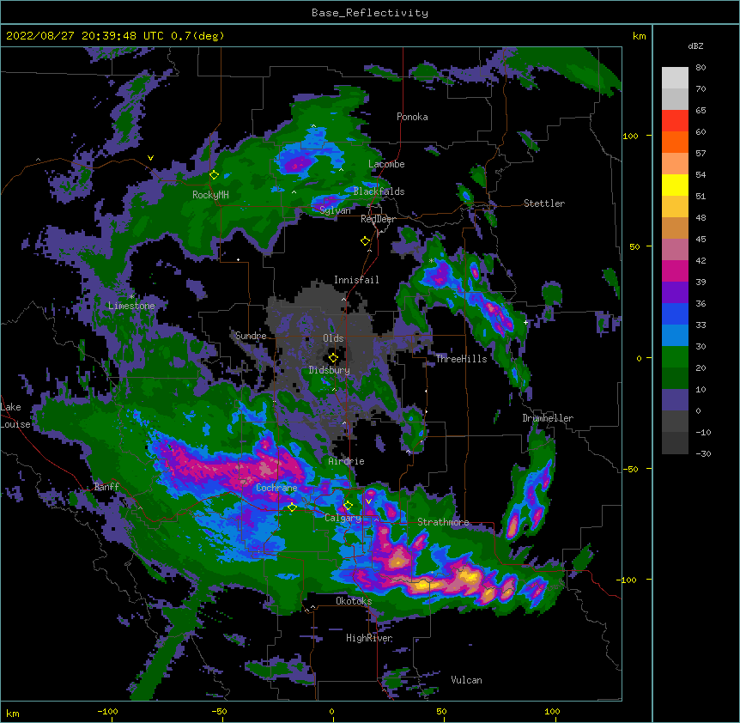Image resolution: width=740 pixels, height=723 pixels.
Task: Select the light gray 70-80 dBZ swatch
Action: click(x=675, y=78)
